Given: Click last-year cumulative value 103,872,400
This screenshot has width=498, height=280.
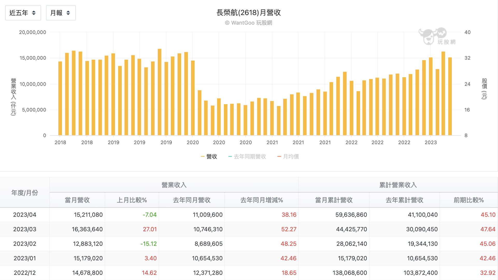Looking at the screenshot, I should [421, 273].
